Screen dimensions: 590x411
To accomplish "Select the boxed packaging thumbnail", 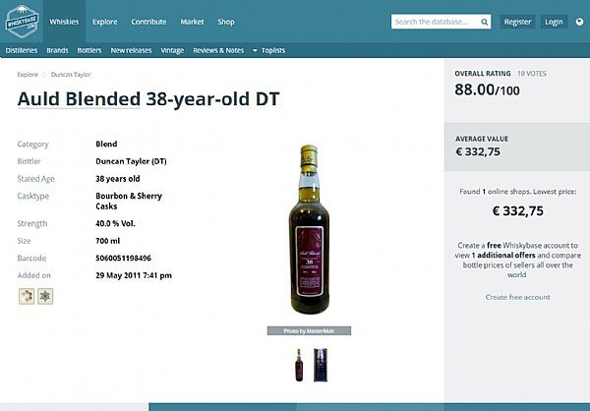I will (x=321, y=365).
